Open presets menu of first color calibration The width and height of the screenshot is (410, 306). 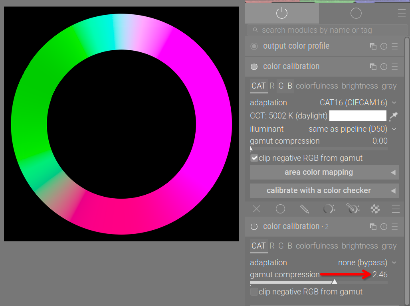pos(395,67)
